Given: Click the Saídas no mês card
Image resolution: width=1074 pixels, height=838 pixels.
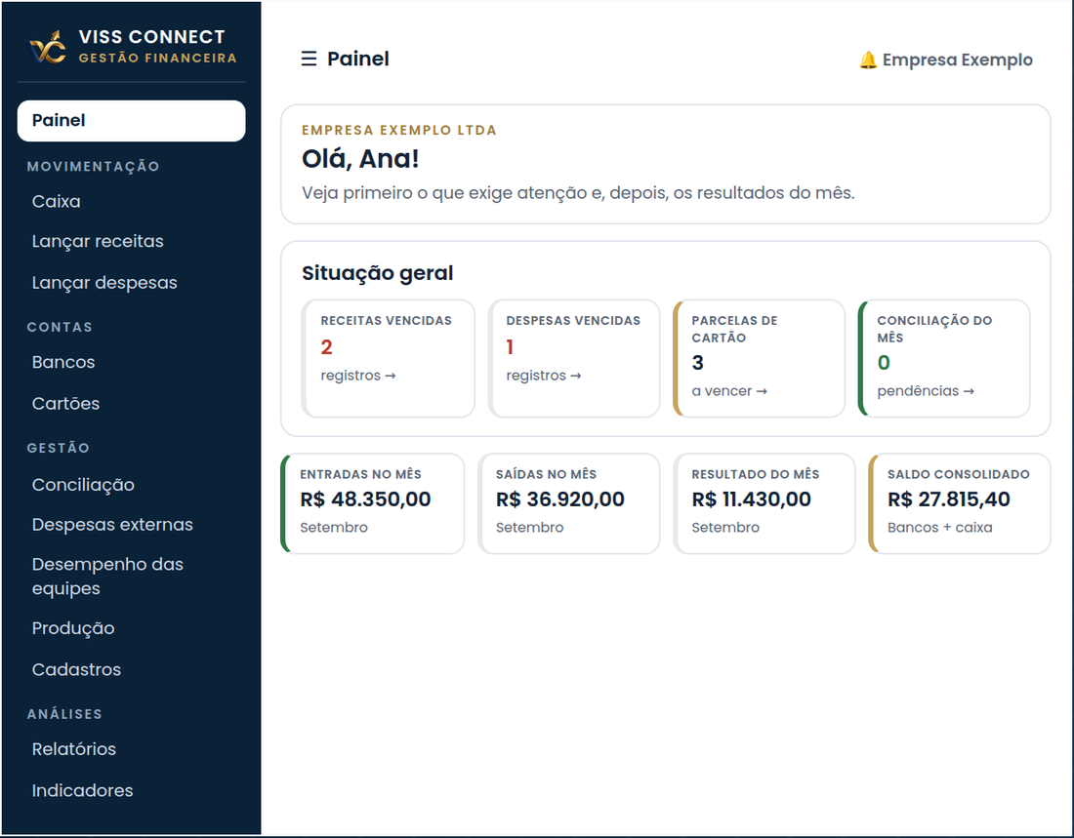Looking at the screenshot, I should pyautogui.click(x=568, y=503).
